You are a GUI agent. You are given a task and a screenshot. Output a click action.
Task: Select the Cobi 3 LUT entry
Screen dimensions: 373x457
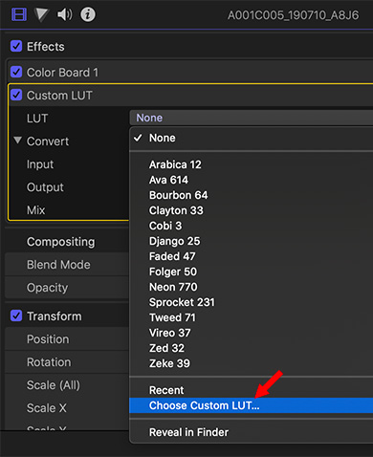[252, 226]
